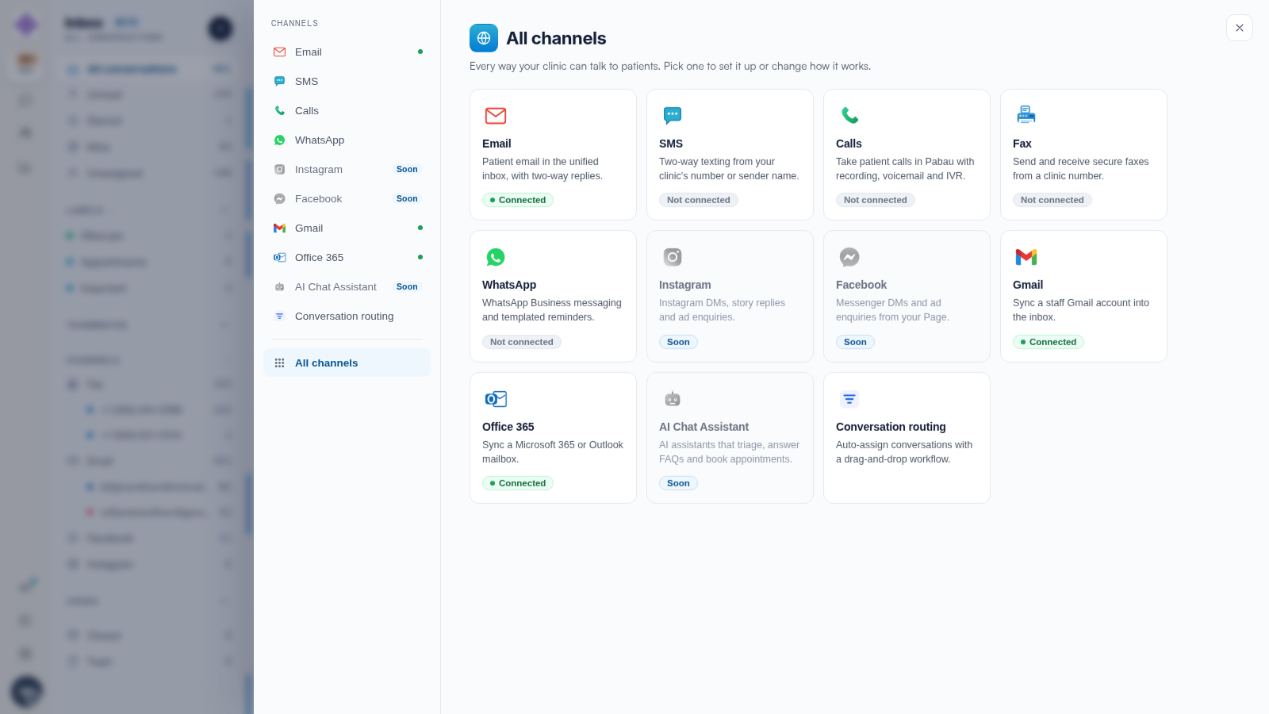Click the Messenger logo on the Facebook card
This screenshot has height=714, width=1269.
(849, 257)
